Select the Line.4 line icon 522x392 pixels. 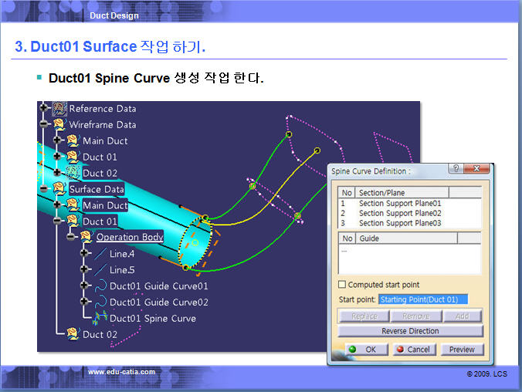tap(100, 254)
